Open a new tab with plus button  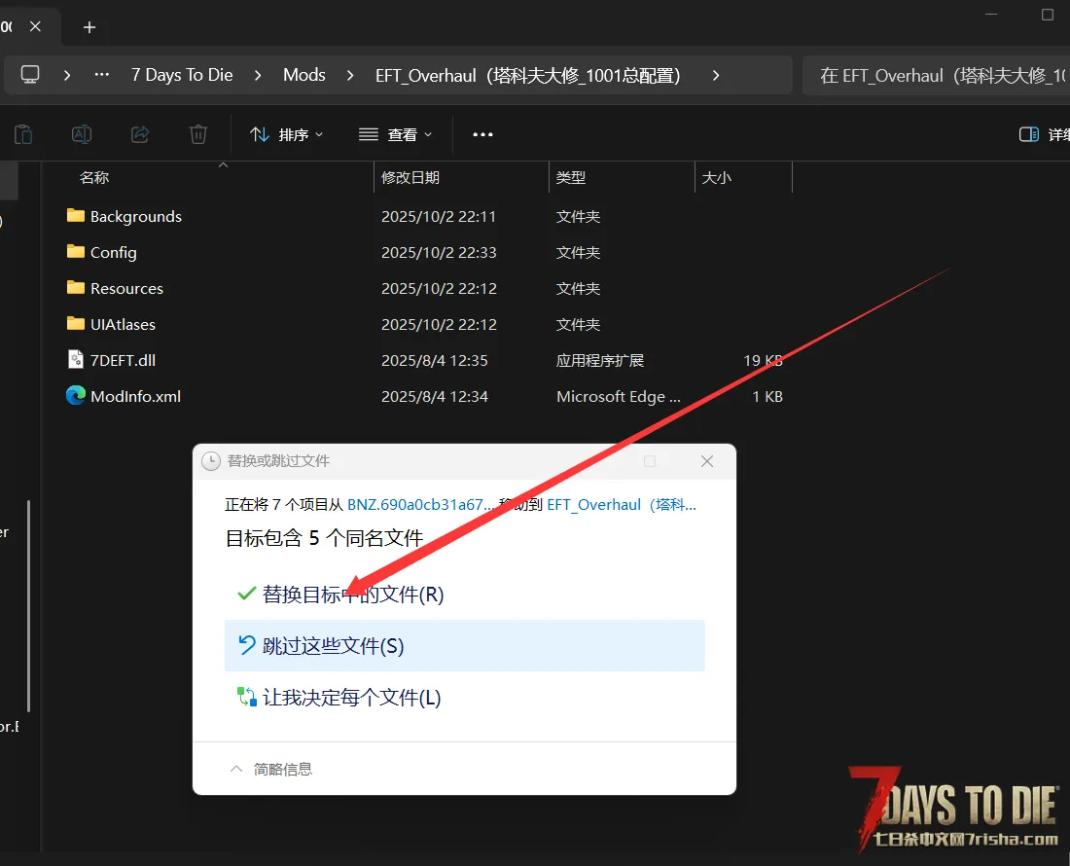pos(89,27)
